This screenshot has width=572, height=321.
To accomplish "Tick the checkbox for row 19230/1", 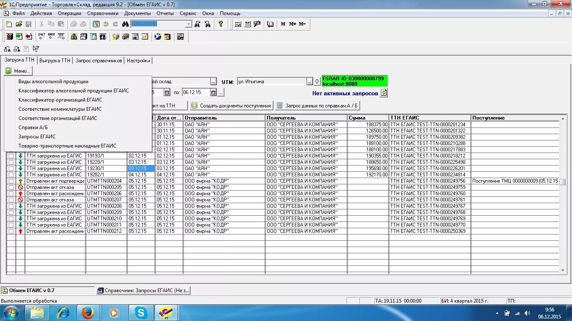I will coord(11,168).
